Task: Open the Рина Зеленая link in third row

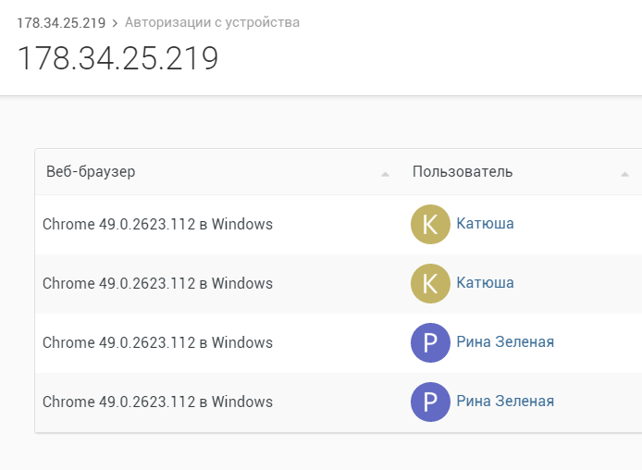Action: pos(505,341)
